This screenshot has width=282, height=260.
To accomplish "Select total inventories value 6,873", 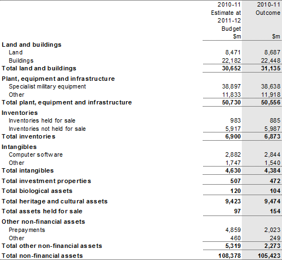I will 272,136.
